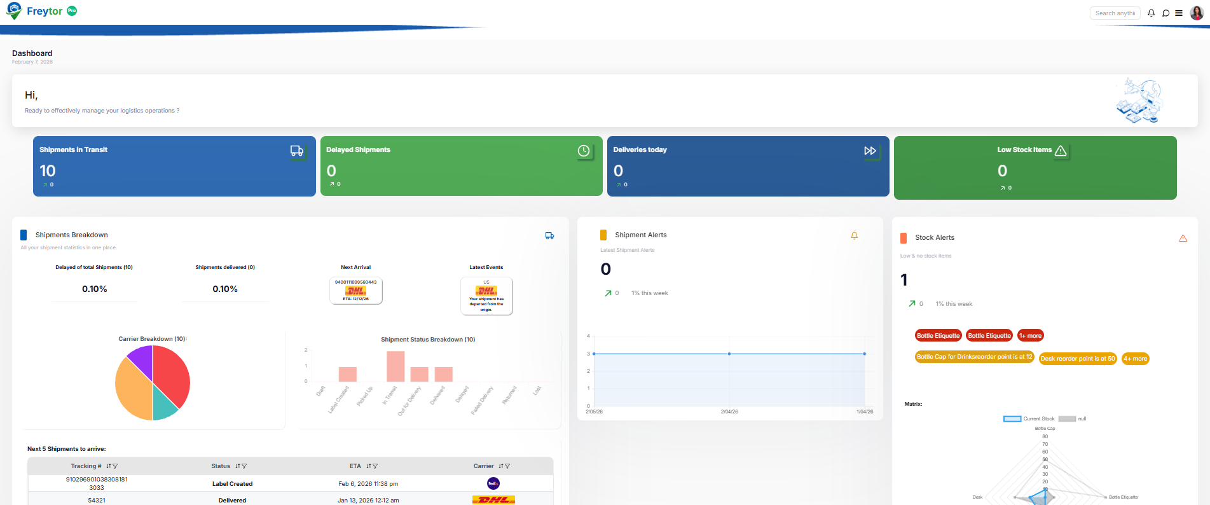Screen dimensions: 1210x505
Task: Open the Deliveries today card
Action: [x=748, y=166]
